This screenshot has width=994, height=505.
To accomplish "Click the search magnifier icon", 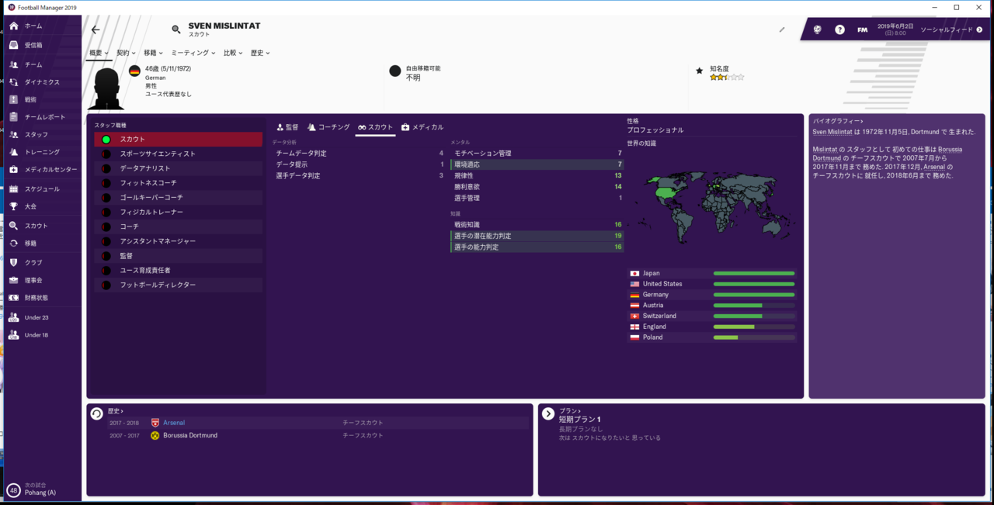I will tap(176, 29).
